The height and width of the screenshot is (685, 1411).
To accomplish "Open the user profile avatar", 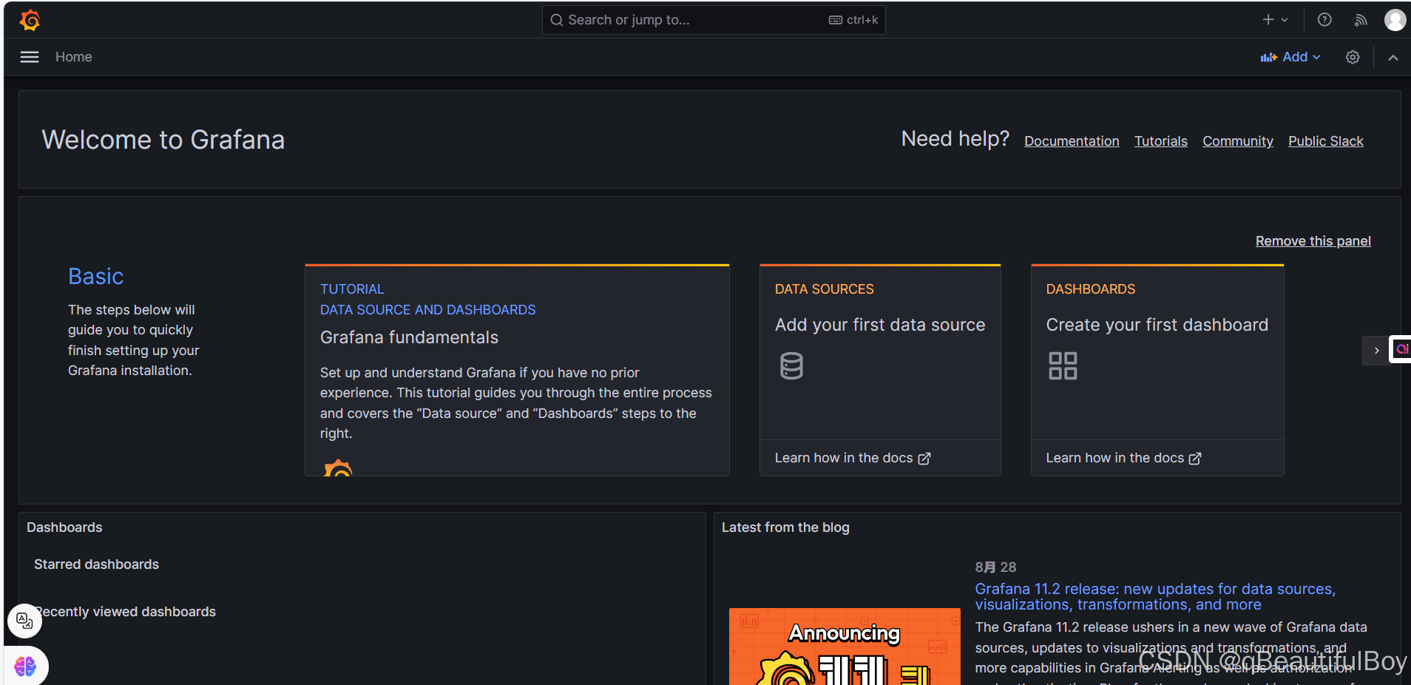I will click(x=1395, y=20).
